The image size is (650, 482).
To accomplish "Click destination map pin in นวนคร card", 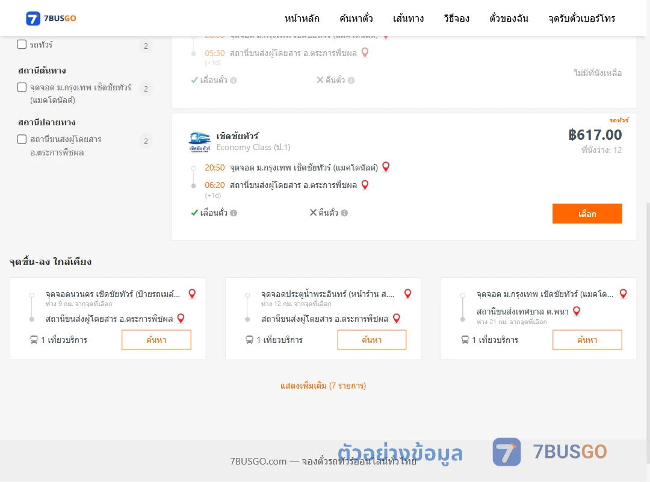I will (x=181, y=319).
